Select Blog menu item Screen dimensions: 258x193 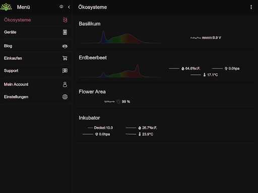coord(36,46)
